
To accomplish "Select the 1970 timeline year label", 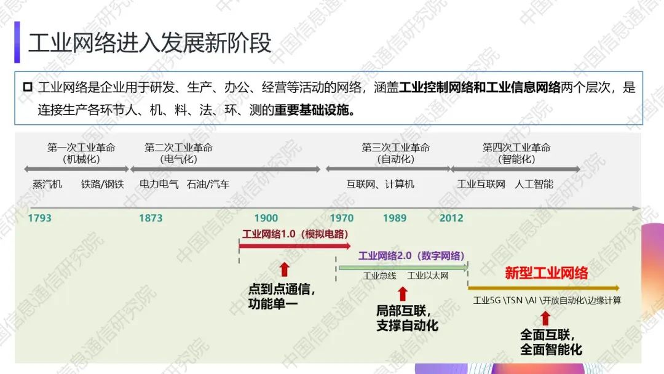I will pos(341,218).
